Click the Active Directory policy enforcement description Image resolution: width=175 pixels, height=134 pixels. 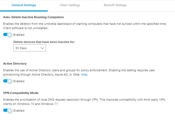[x=79, y=70]
